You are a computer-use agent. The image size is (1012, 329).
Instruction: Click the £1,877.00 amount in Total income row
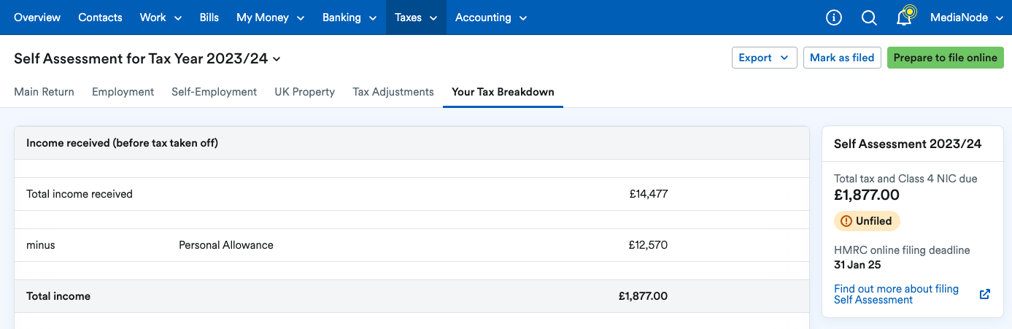click(x=643, y=296)
